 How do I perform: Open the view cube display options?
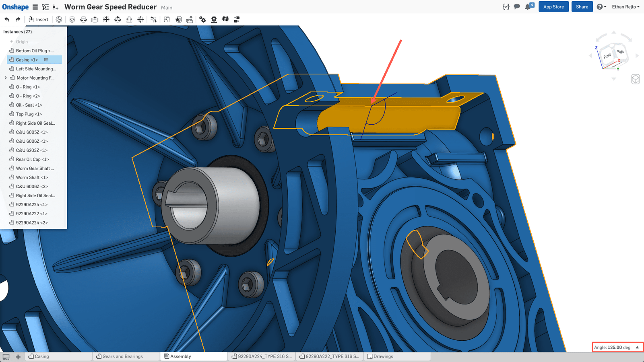[635, 79]
